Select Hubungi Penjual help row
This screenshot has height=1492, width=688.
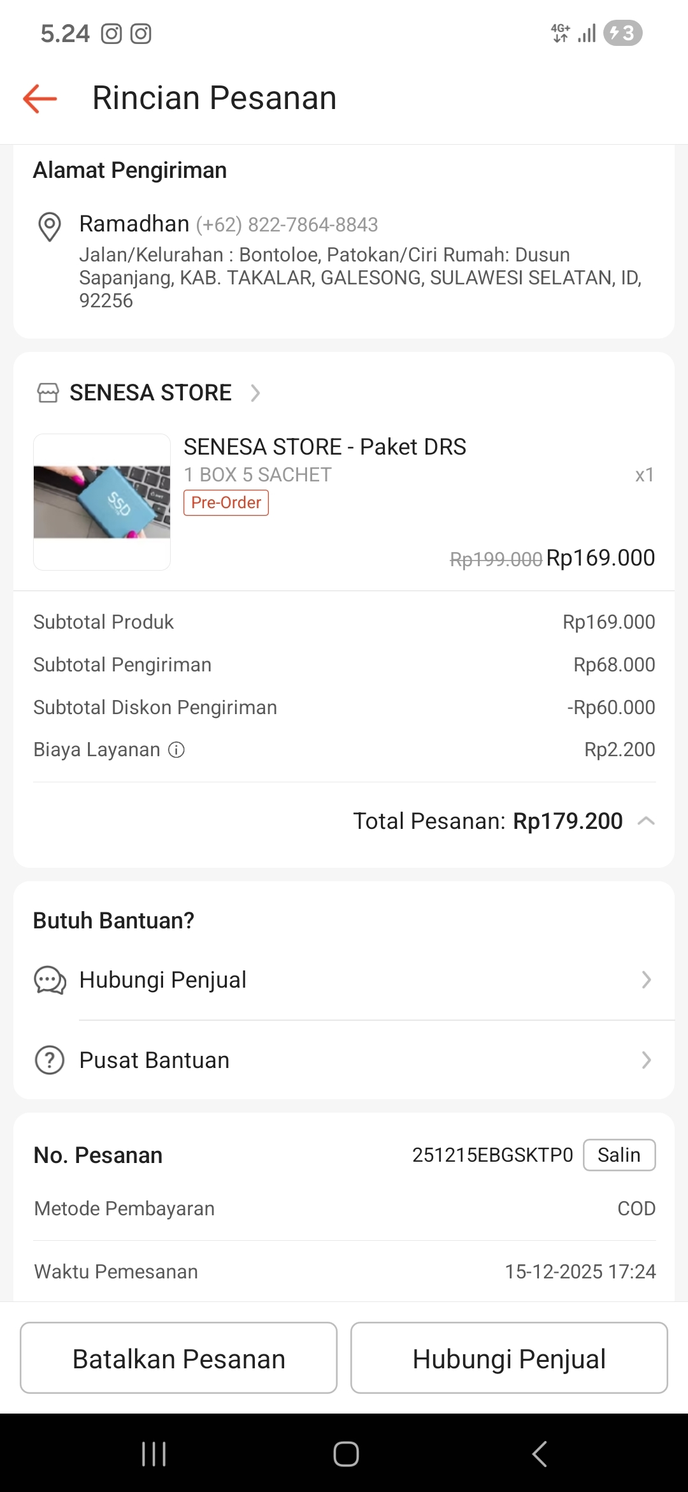point(344,980)
